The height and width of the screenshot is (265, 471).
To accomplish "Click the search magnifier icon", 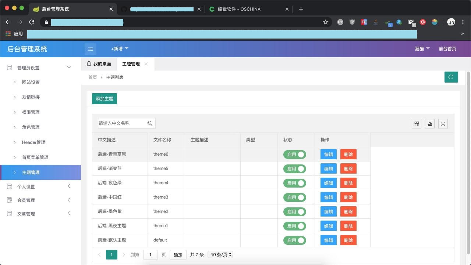I will point(150,123).
